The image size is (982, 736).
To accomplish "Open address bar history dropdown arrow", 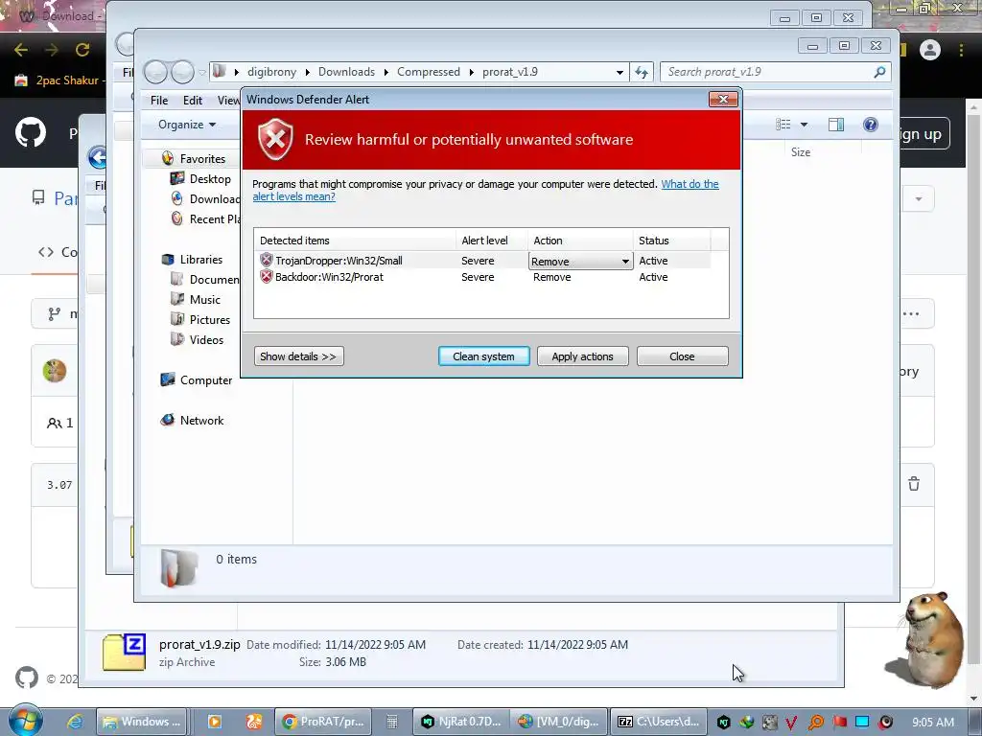I will pos(620,72).
